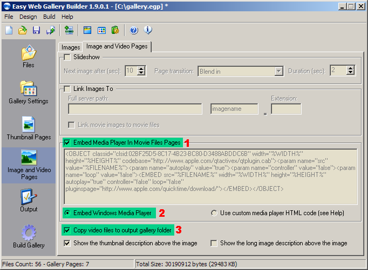This screenshot has height=270, width=368.
Task: Enable Show the long image description above image
Action: point(214,243)
